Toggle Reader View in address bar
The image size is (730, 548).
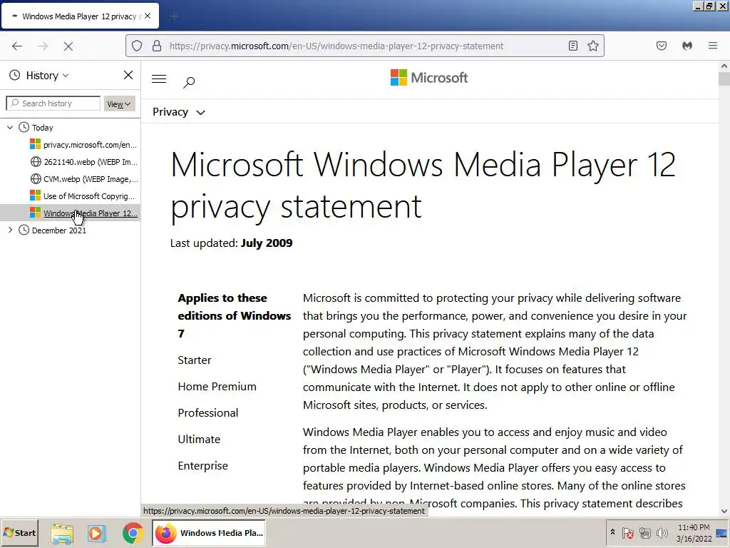[573, 46]
